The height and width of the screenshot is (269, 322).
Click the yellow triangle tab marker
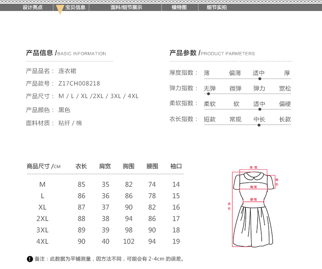point(60,10)
